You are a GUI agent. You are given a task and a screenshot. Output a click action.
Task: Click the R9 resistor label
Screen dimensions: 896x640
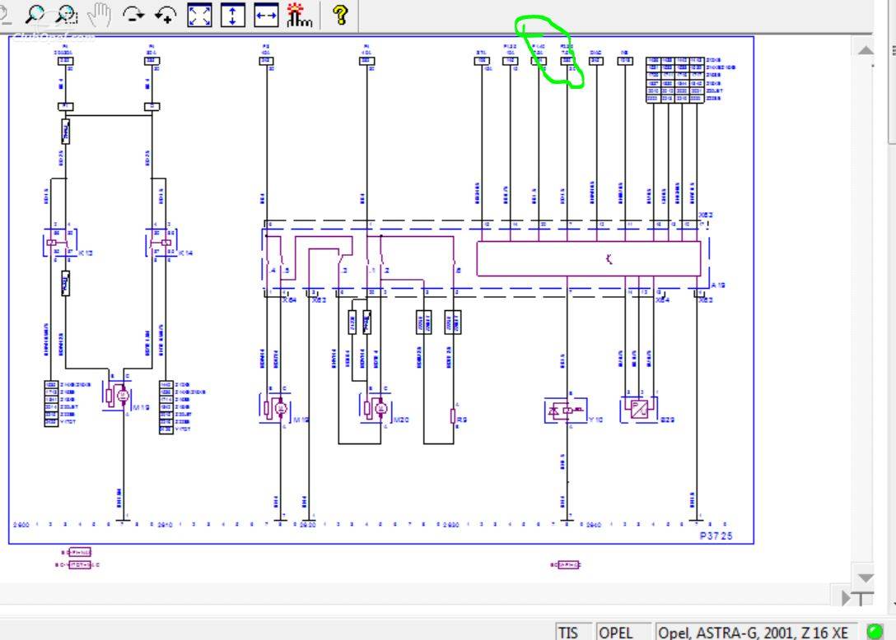pos(462,420)
